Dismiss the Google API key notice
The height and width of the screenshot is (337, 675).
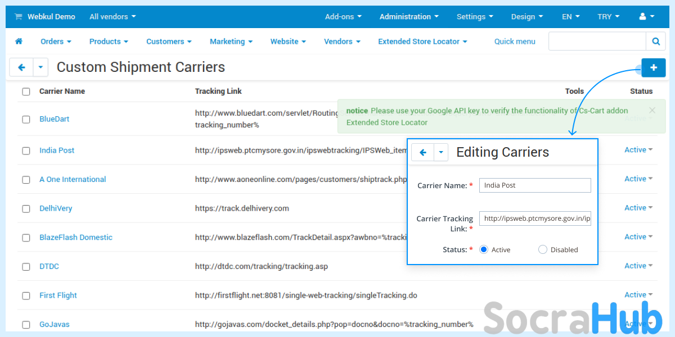click(x=652, y=111)
